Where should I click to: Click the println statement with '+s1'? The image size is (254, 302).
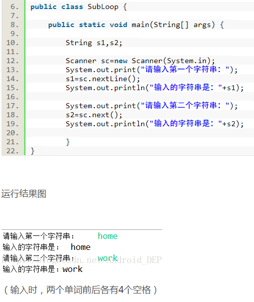point(155,88)
